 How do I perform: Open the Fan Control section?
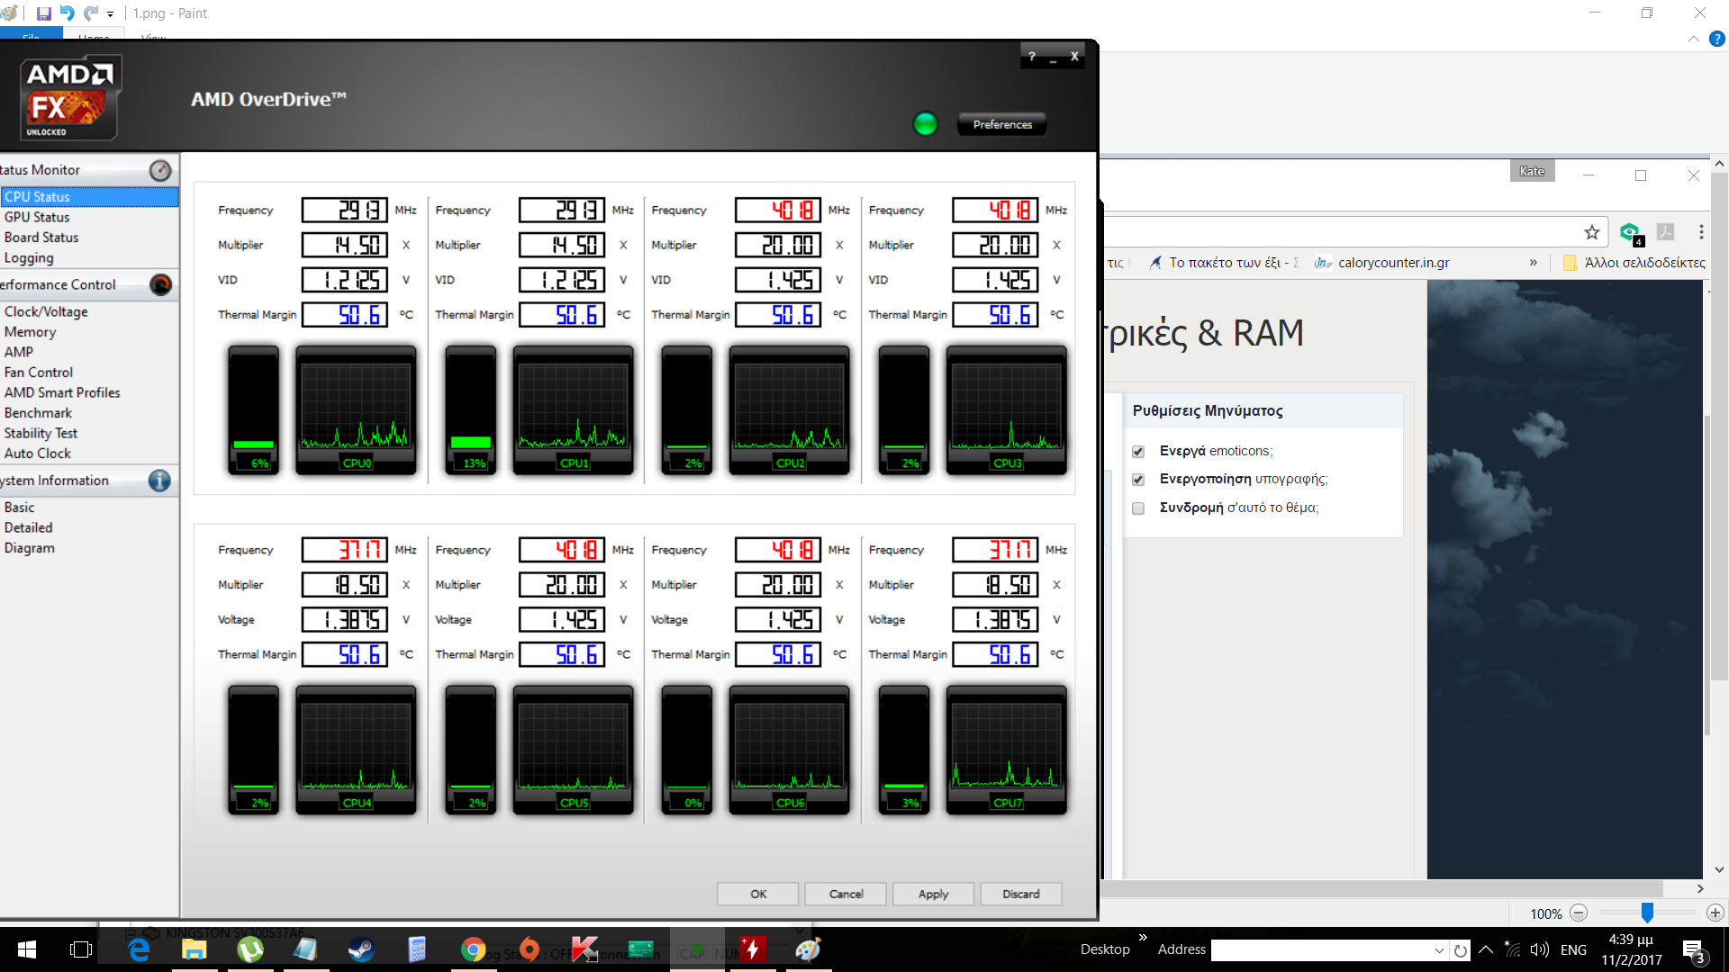click(x=39, y=373)
